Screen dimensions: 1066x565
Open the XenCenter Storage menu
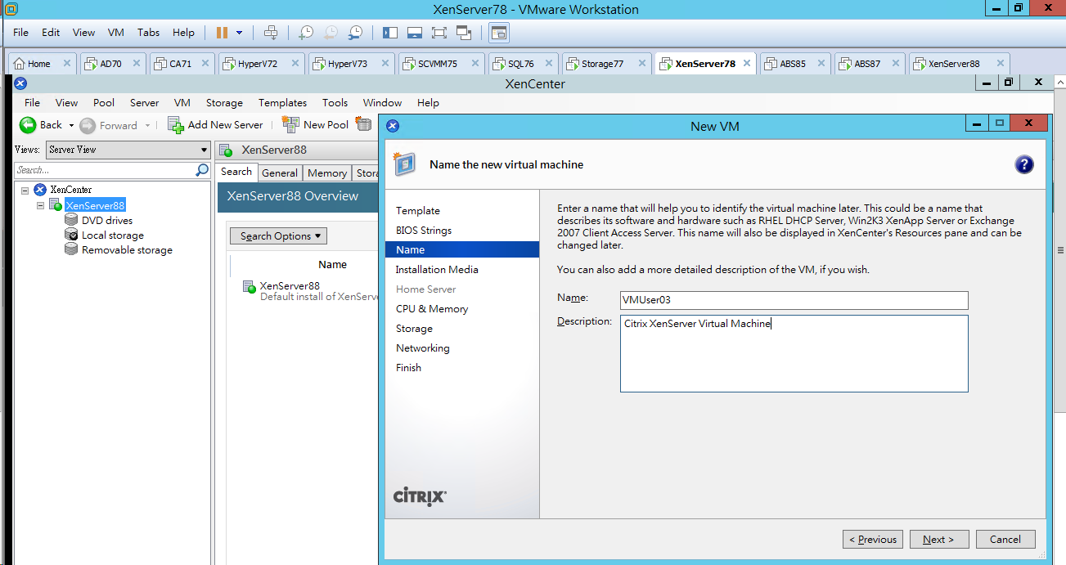224,103
